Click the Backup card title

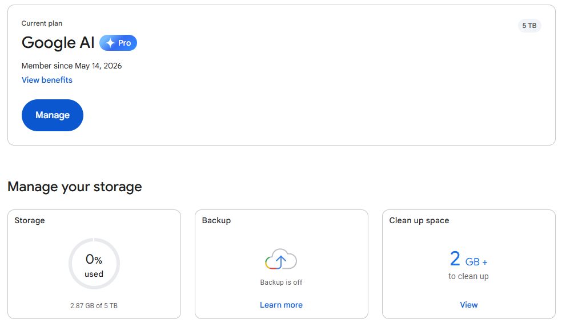(216, 220)
